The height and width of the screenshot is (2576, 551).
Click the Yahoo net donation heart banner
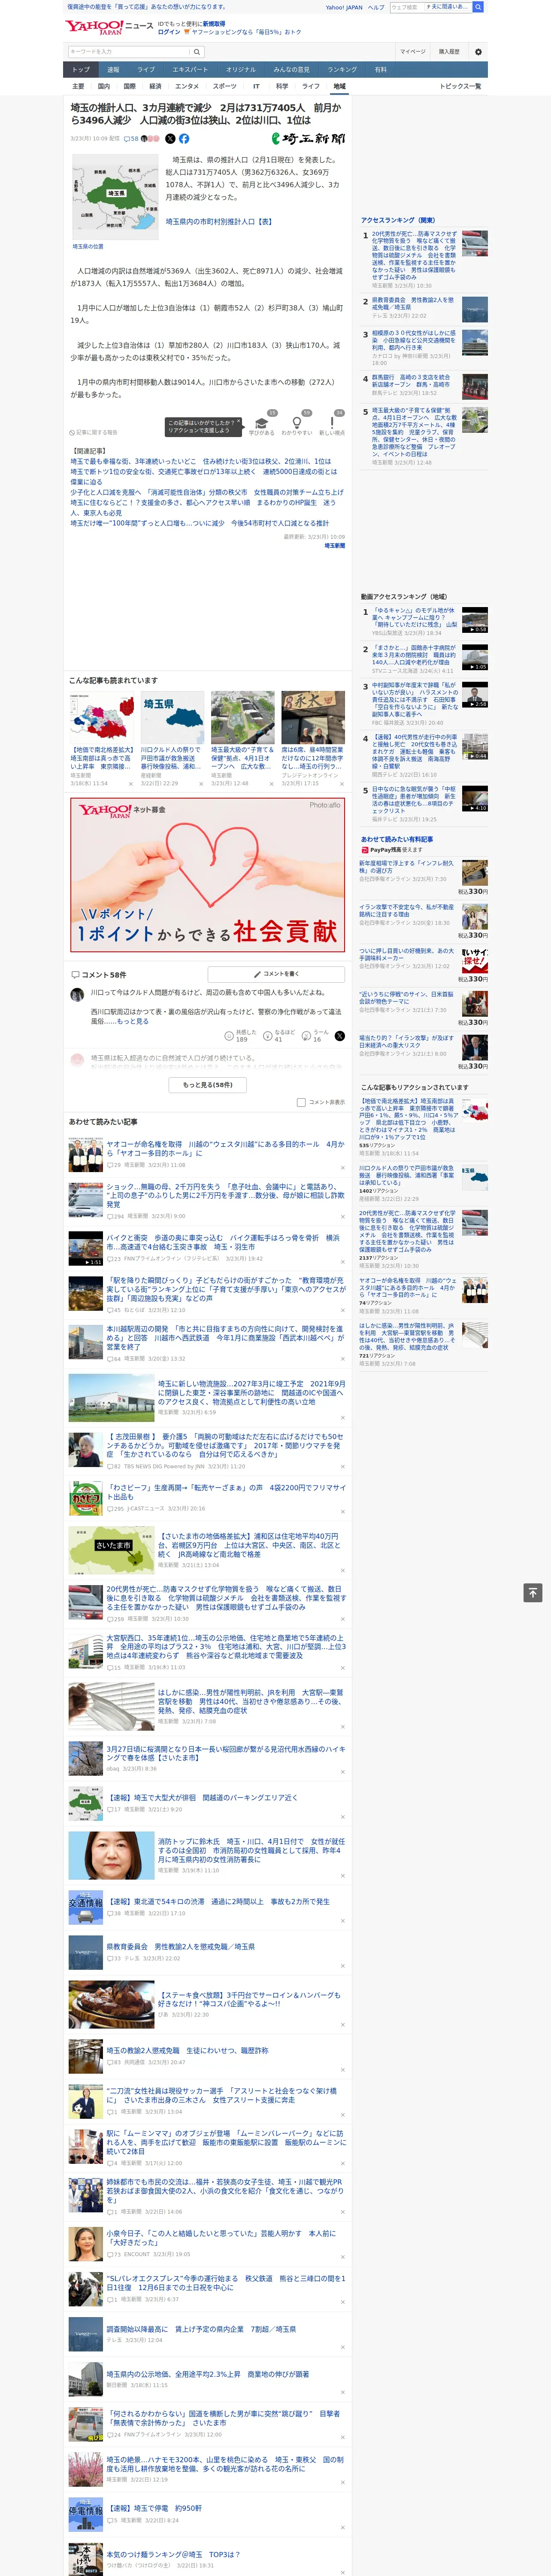tap(208, 874)
